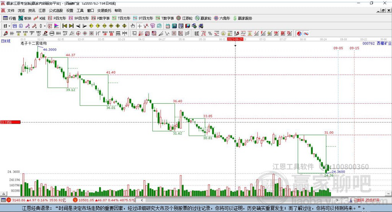The image size is (392, 212).
Task: Expand the 日 period dropdown arrow
Action: click(x=9, y=26)
